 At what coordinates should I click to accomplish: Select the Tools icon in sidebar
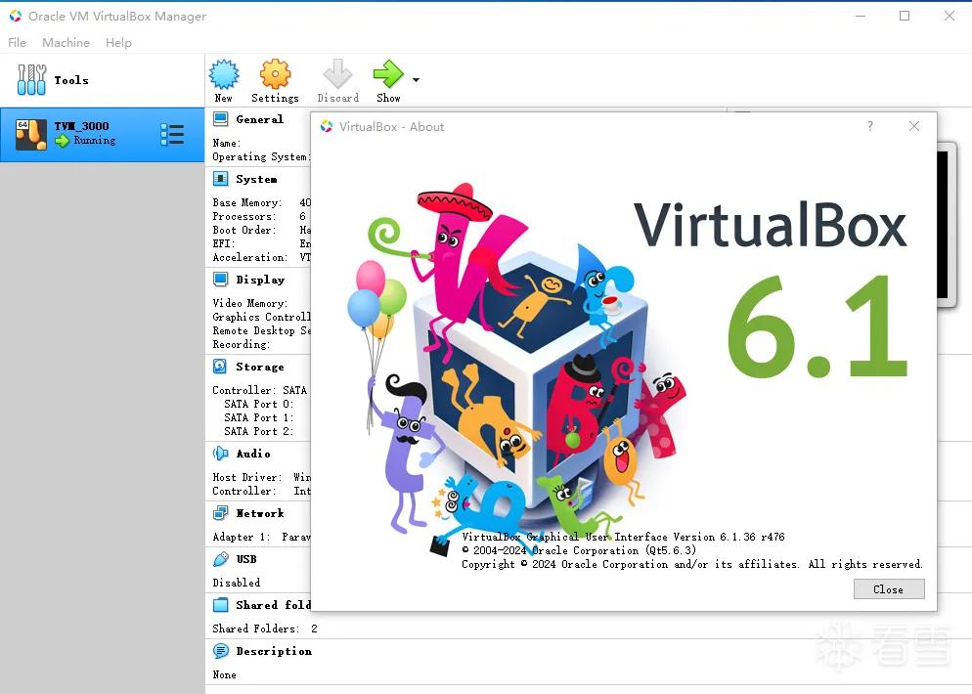[x=31, y=80]
